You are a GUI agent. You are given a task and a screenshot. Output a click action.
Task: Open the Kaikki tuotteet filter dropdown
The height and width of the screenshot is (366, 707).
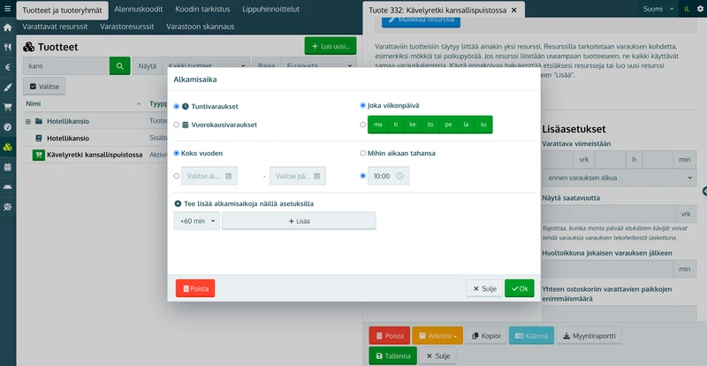click(206, 66)
